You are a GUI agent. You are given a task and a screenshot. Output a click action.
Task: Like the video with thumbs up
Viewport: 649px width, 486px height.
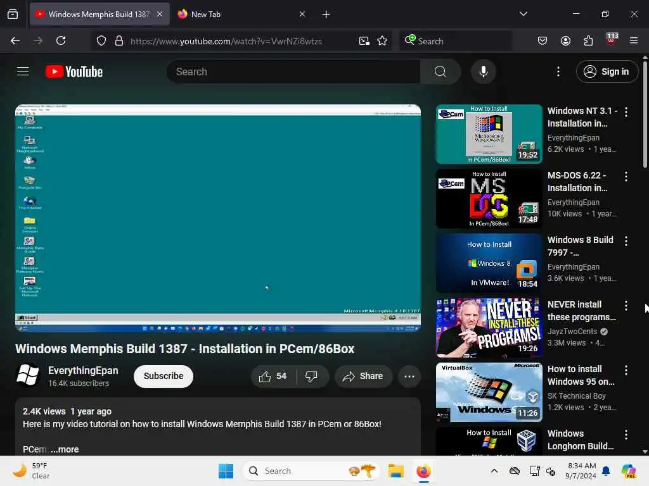coord(273,376)
